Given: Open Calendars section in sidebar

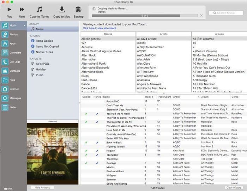Looking at the screenshot, I should coord(5,53).
